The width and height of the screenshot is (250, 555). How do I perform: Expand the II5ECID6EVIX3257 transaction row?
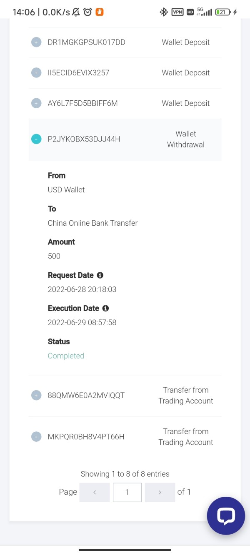pos(36,73)
